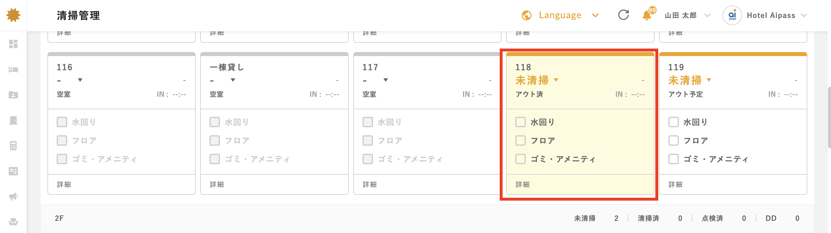Click the room number 117 heading
This screenshot has height=233, width=831.
[370, 67]
